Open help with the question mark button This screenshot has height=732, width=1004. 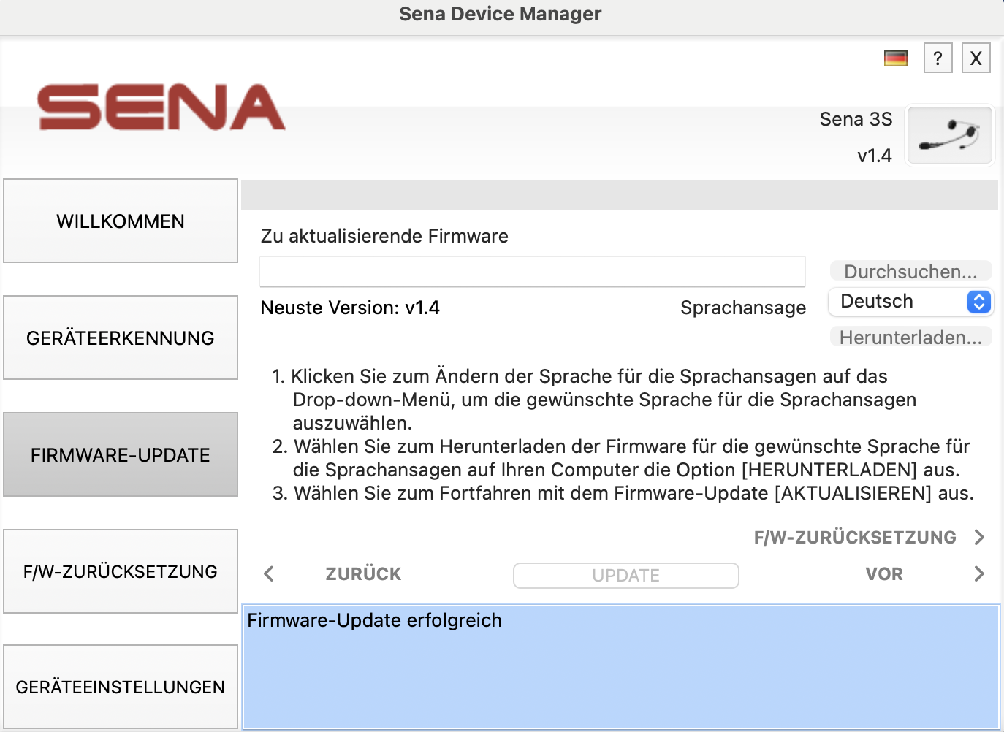coord(938,58)
